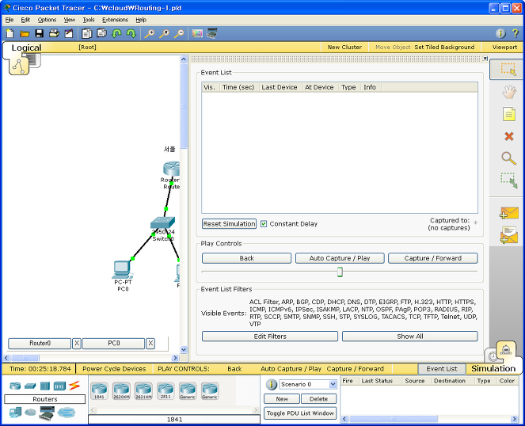Choose the Add Simple PDU envelope
Viewport: 525px width, 426px height.
point(509,213)
